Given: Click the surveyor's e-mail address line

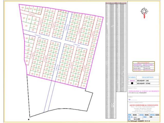Looking at the screenshot, I should (x=143, y=112).
